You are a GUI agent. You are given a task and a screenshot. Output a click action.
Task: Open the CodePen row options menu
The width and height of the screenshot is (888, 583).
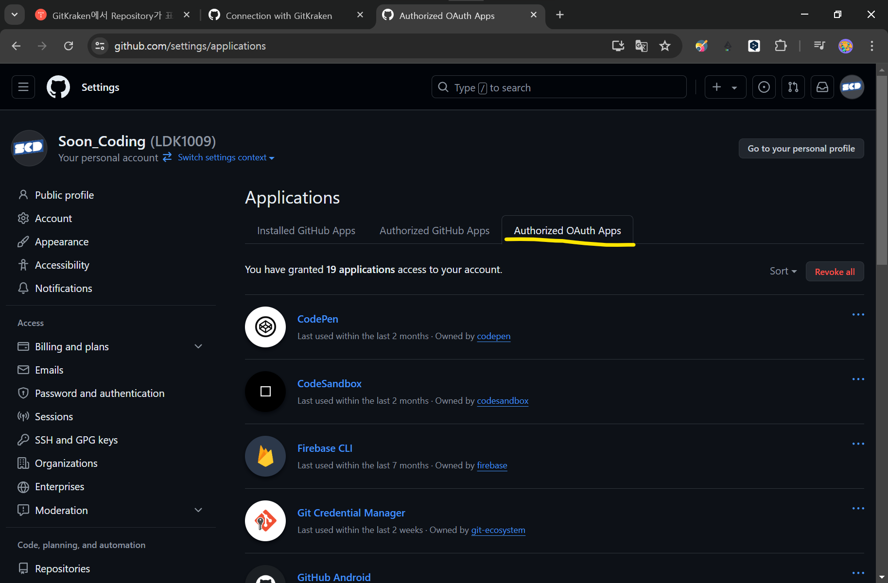(x=858, y=315)
